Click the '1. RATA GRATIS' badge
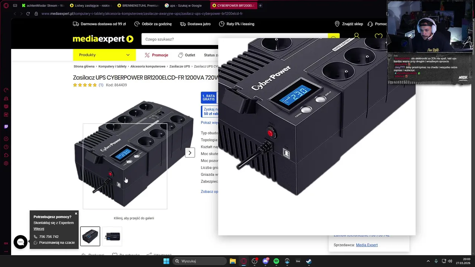 coord(209,98)
